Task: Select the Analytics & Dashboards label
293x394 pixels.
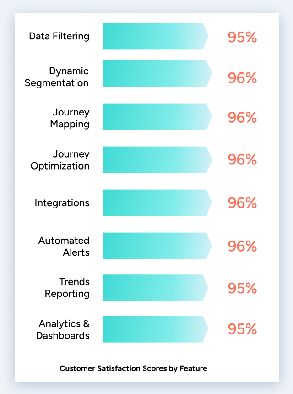Action: click(63, 329)
